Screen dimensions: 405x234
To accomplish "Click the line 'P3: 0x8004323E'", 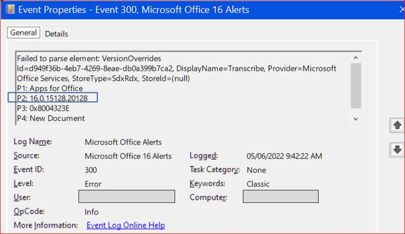I will click(43, 108).
